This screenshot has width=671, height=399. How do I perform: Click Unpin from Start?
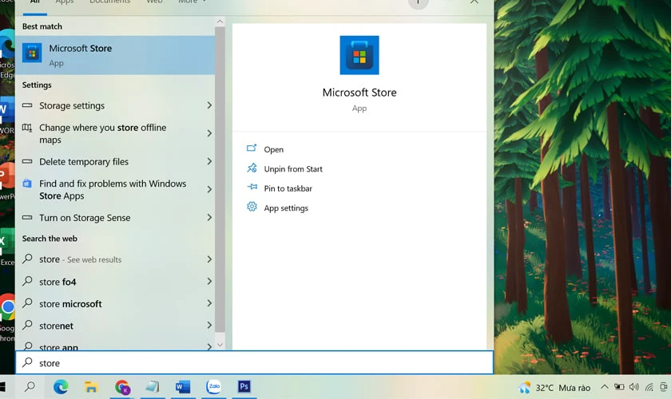point(293,169)
